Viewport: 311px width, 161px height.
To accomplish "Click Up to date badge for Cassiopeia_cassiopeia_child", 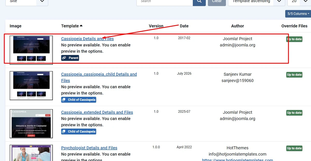I will pos(294,75).
